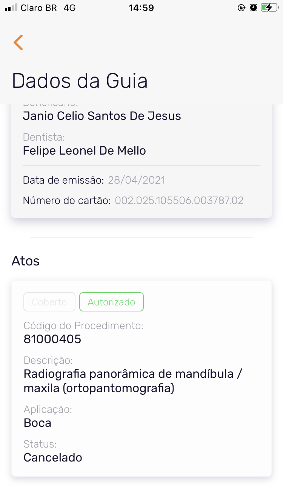This screenshot has height=503, width=283.
Task: Tap the alarm clock status icon
Action: (254, 8)
